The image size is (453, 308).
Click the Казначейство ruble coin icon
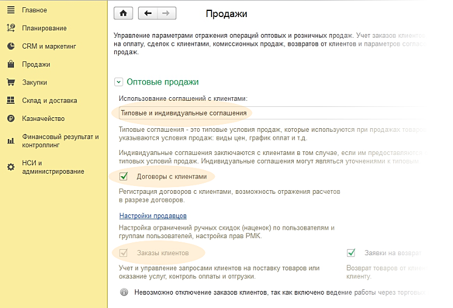click(10, 119)
